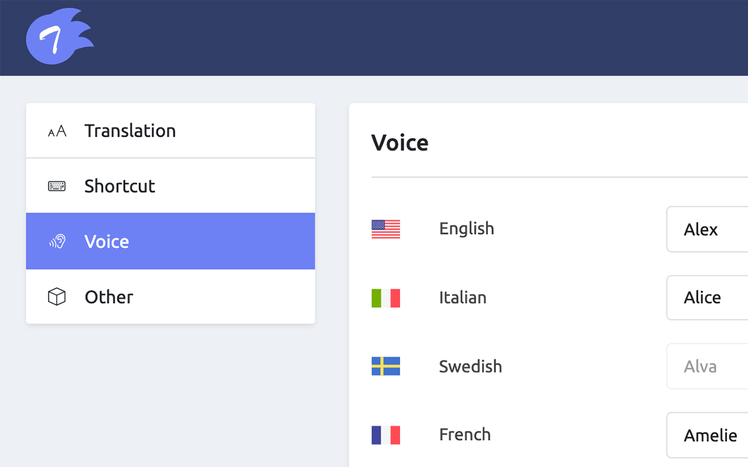Click the French flag icon

[x=386, y=435]
